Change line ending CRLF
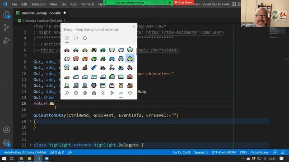 [x=243, y=152]
